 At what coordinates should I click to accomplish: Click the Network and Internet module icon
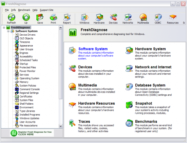(x=129, y=68)
